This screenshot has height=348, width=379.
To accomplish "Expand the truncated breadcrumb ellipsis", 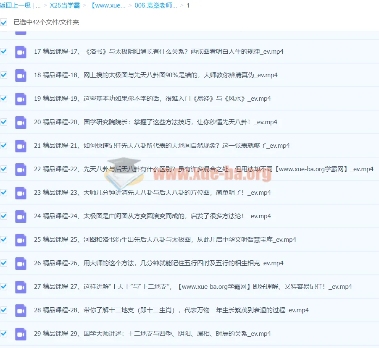I will (x=38, y=5).
